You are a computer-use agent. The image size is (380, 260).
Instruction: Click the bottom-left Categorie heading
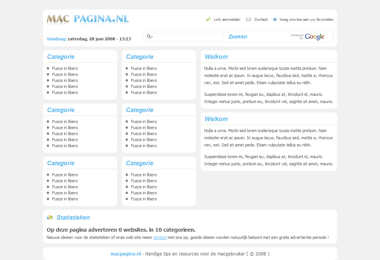coord(61,163)
